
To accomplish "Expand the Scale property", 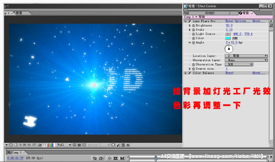I will (190, 30).
